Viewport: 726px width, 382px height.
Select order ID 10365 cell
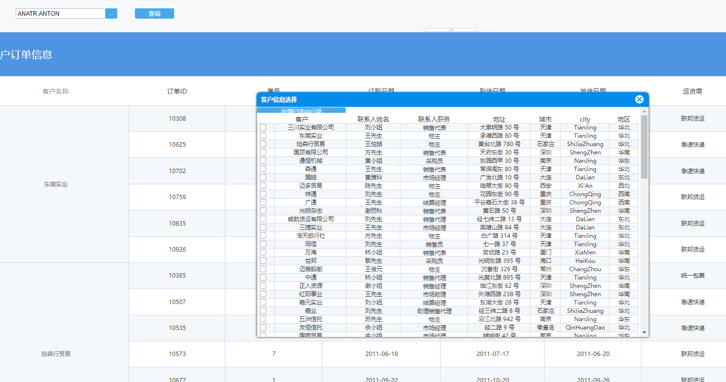pyautogui.click(x=177, y=276)
